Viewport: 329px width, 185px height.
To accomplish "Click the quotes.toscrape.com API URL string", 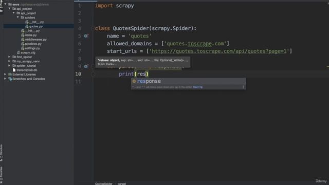I will tap(219, 51).
